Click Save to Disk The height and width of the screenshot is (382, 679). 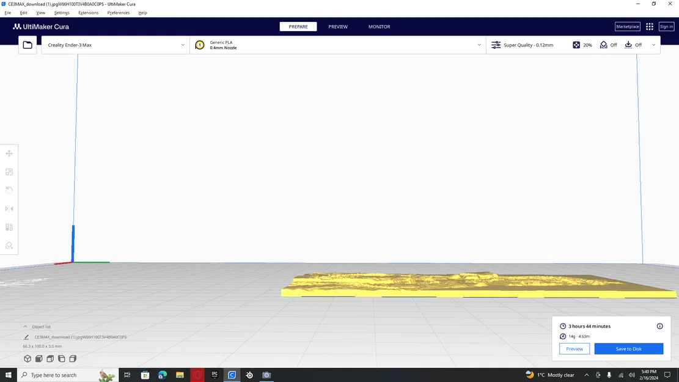(629, 348)
